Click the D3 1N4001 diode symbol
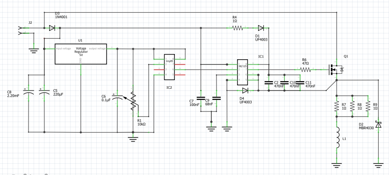This screenshot has height=175, width=389. (x=52, y=28)
